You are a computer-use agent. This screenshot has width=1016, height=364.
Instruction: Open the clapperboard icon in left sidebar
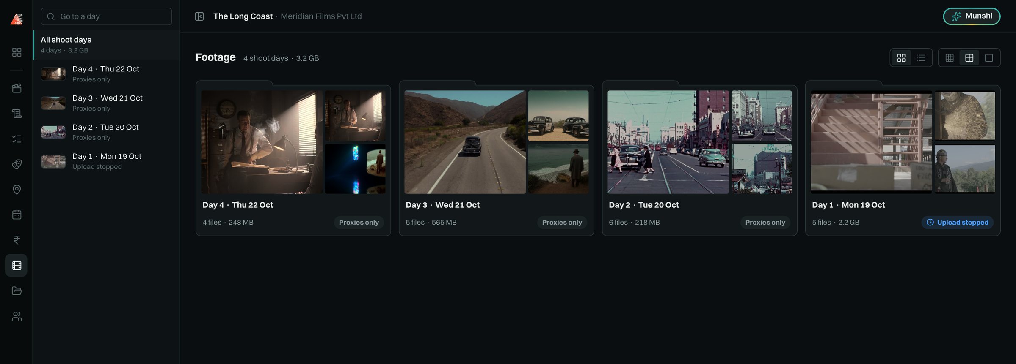pyautogui.click(x=17, y=88)
